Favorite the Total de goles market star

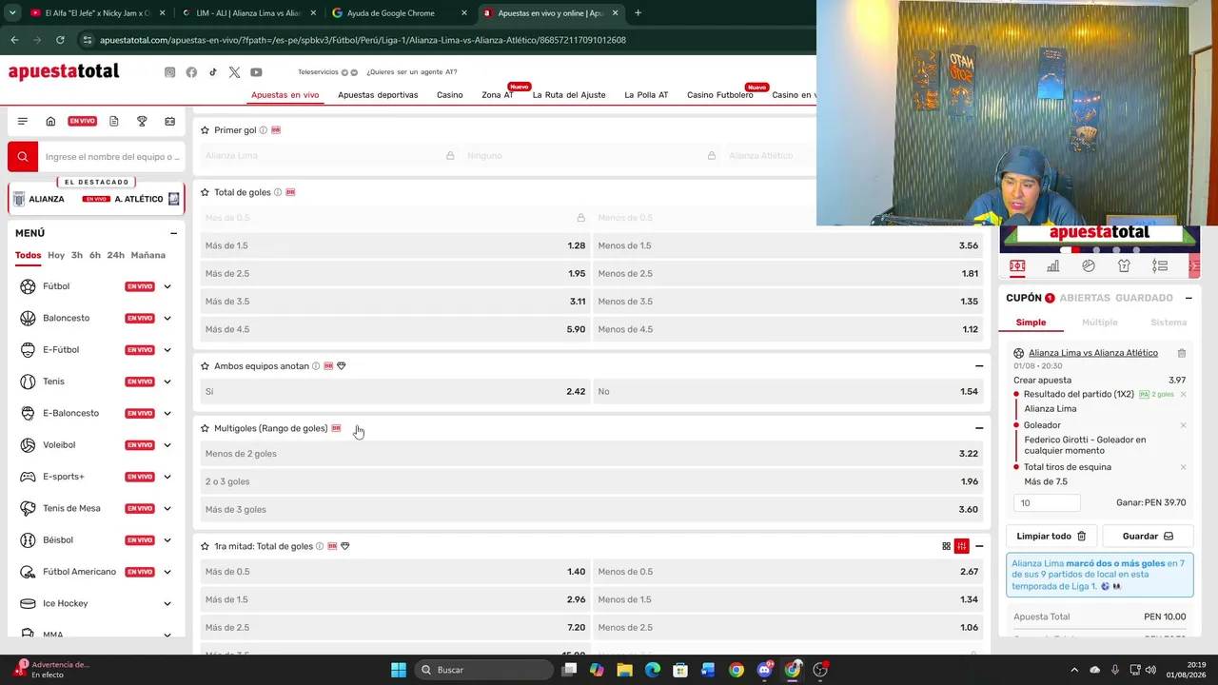coord(205,192)
